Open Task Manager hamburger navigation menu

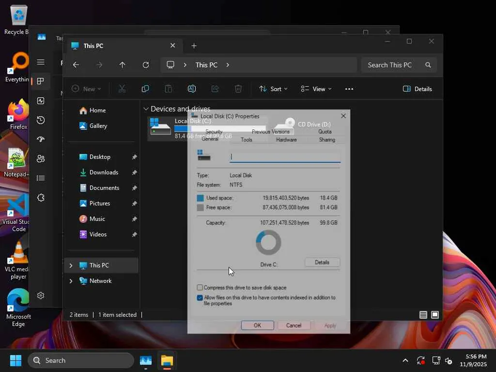41,62
